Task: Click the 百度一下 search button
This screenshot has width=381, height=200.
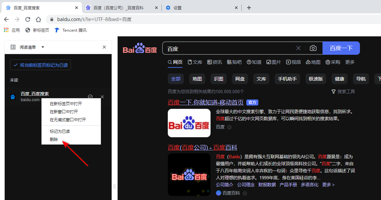Action: tap(341, 48)
